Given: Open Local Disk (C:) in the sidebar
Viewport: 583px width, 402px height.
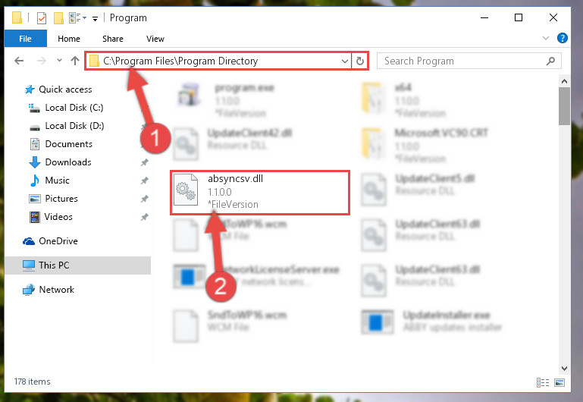Looking at the screenshot, I should tap(74, 108).
